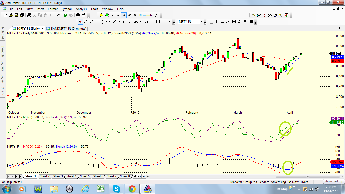
Task: Open the Notepad side panel
Action: 3,33
